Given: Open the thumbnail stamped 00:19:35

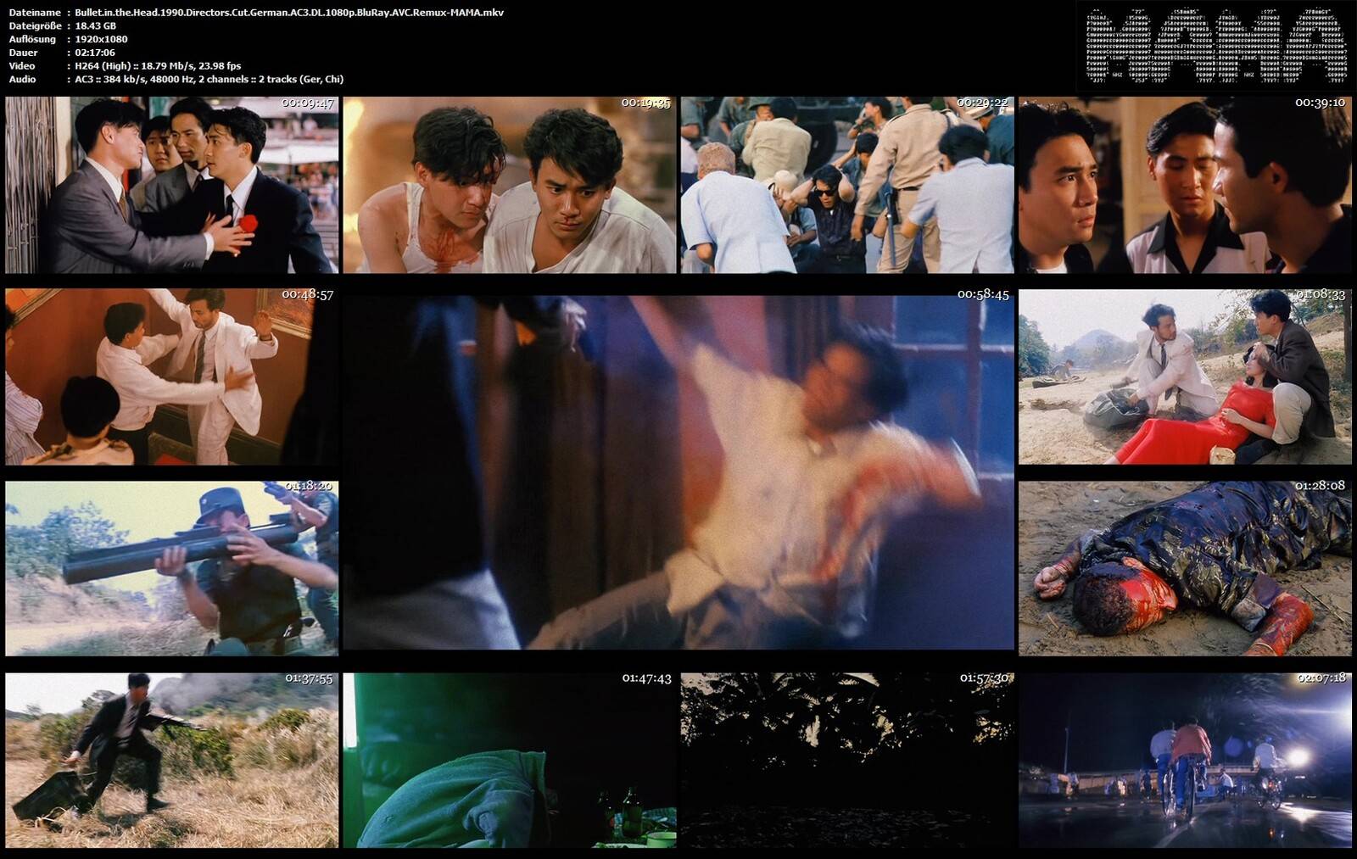Looking at the screenshot, I should click(510, 185).
